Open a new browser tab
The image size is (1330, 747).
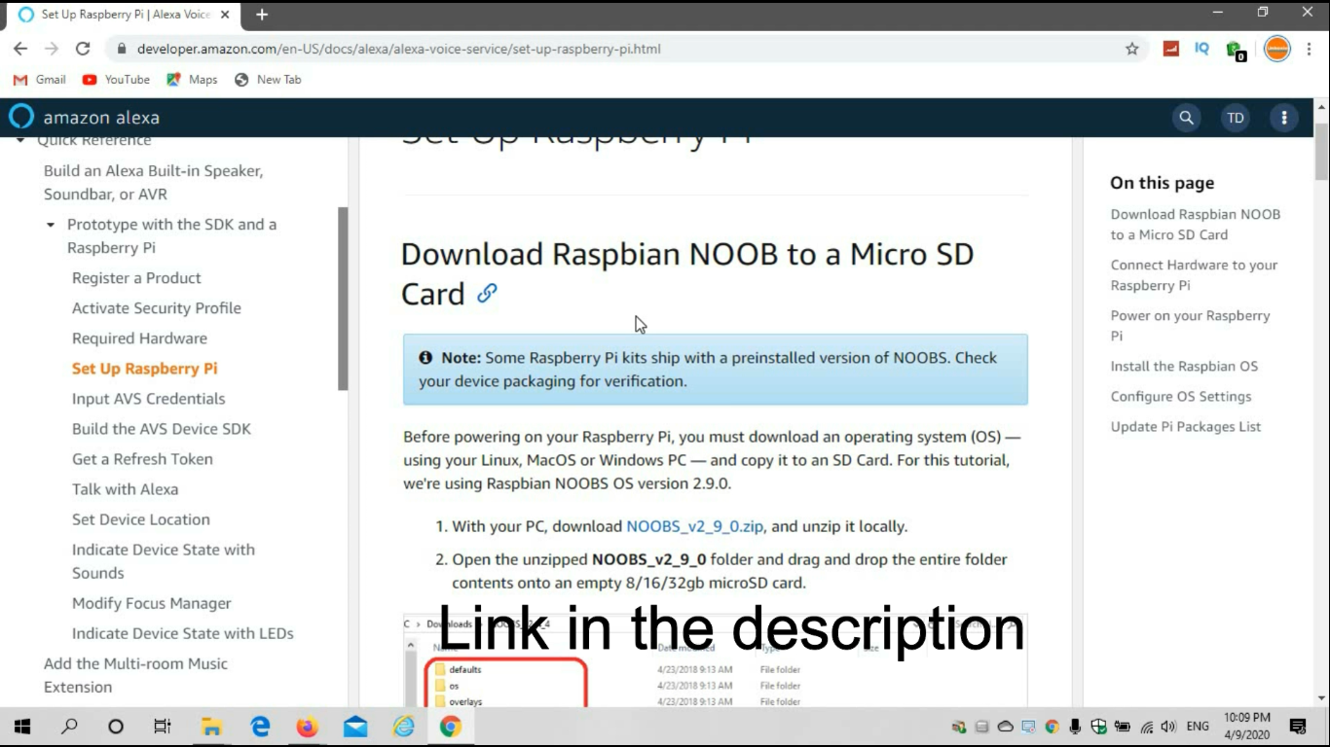pos(261,15)
